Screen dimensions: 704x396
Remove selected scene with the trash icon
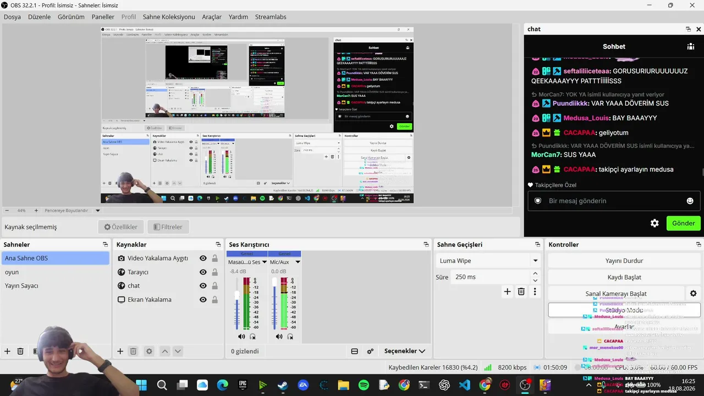pos(20,351)
